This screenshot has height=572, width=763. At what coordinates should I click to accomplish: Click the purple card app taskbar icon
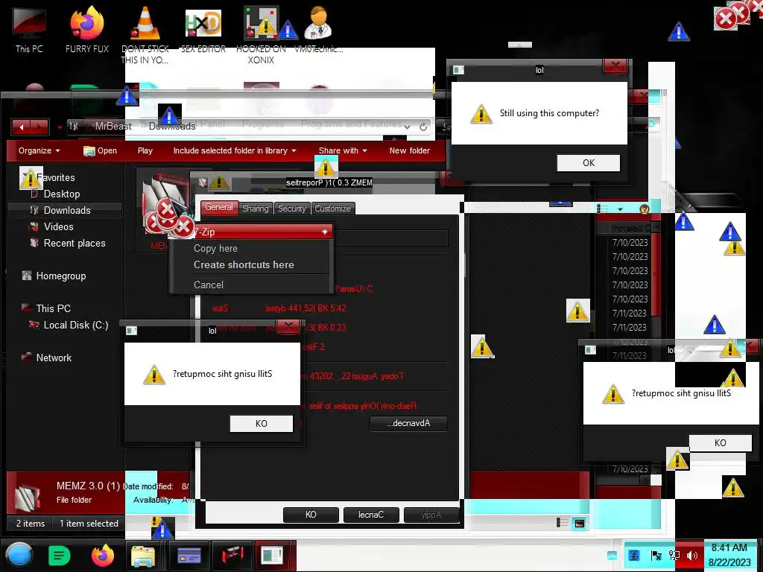189,556
